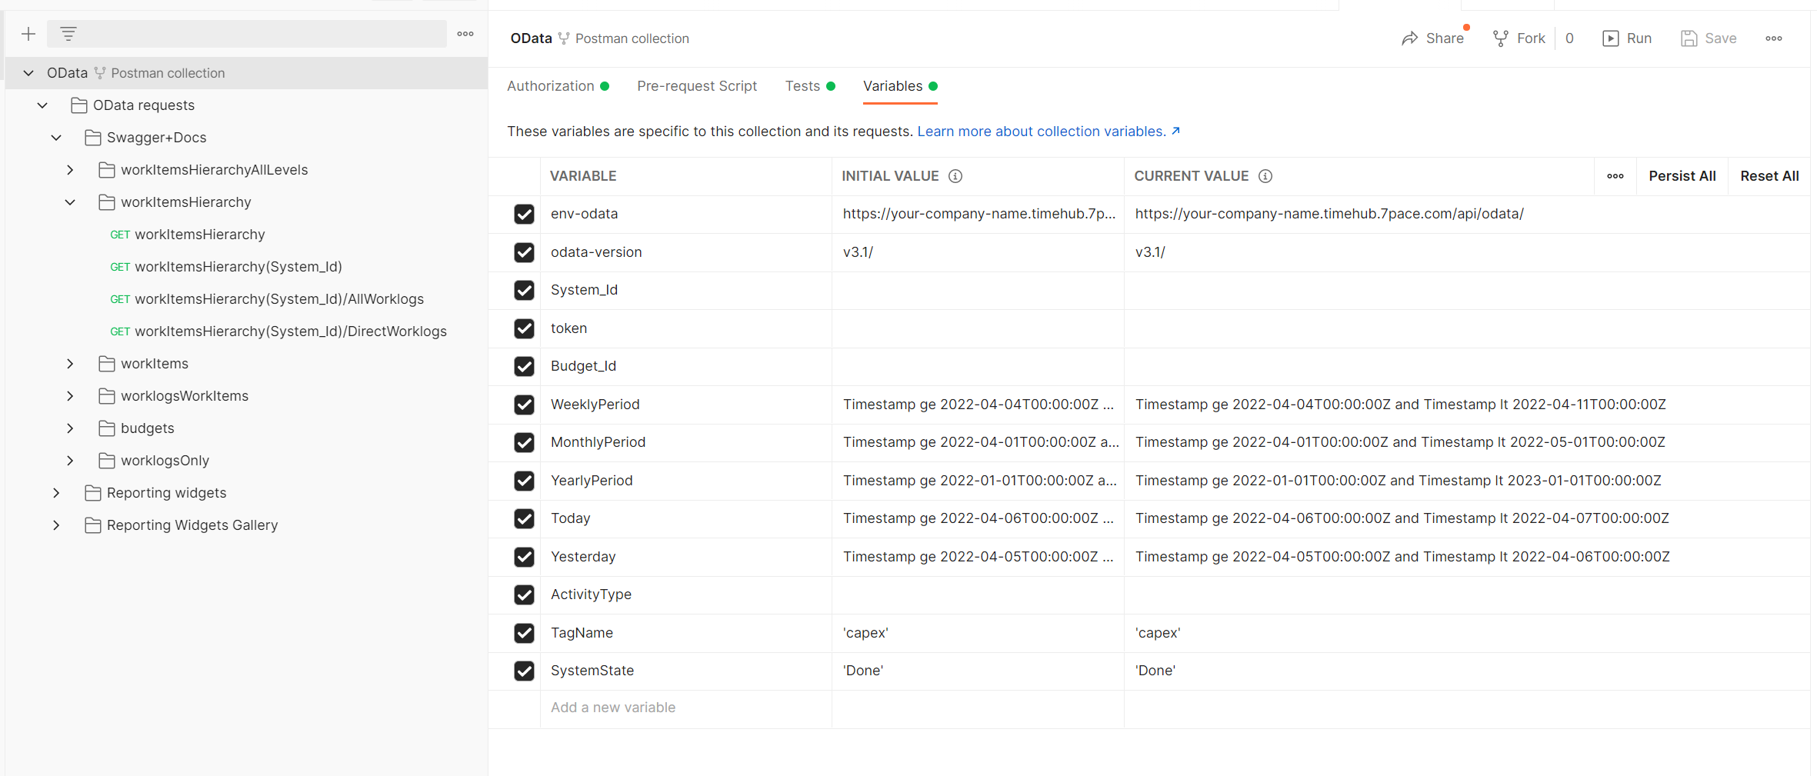This screenshot has height=776, width=1817.
Task: Click Persist All button
Action: [x=1682, y=176]
